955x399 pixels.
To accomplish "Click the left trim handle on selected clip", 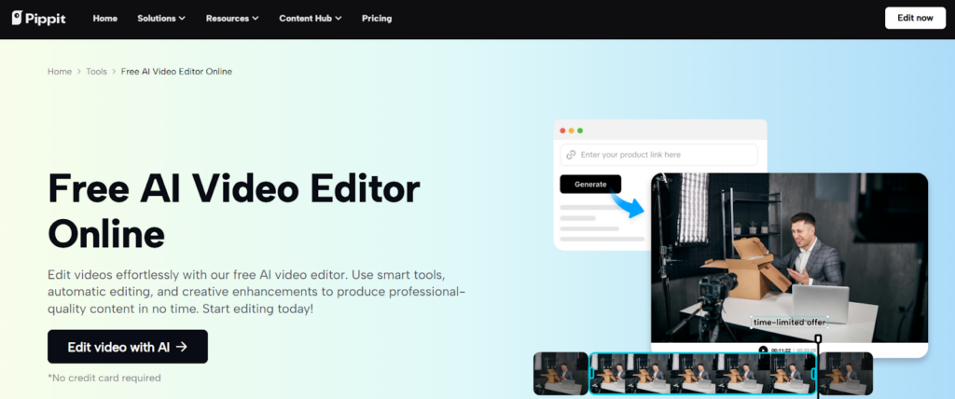I will [590, 374].
